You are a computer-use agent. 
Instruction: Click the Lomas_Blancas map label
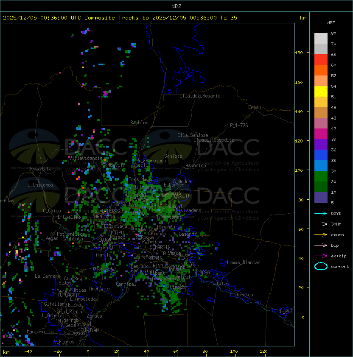244,262
